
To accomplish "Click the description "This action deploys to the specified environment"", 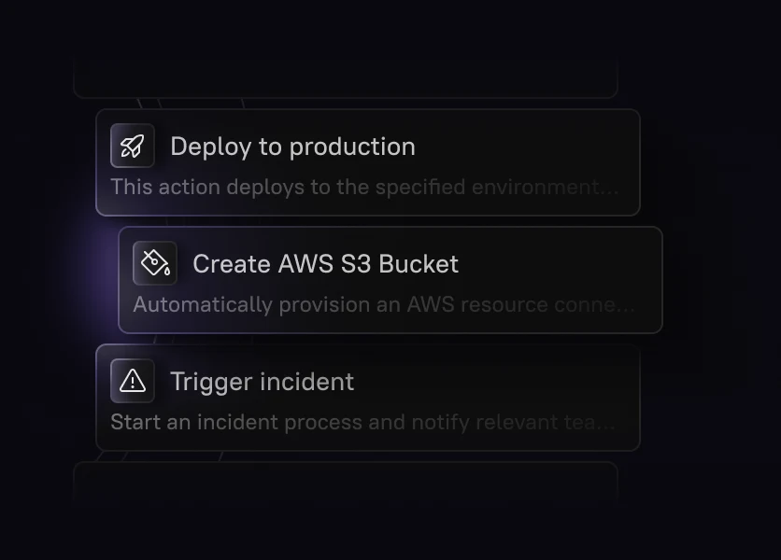I will click(x=355, y=187).
